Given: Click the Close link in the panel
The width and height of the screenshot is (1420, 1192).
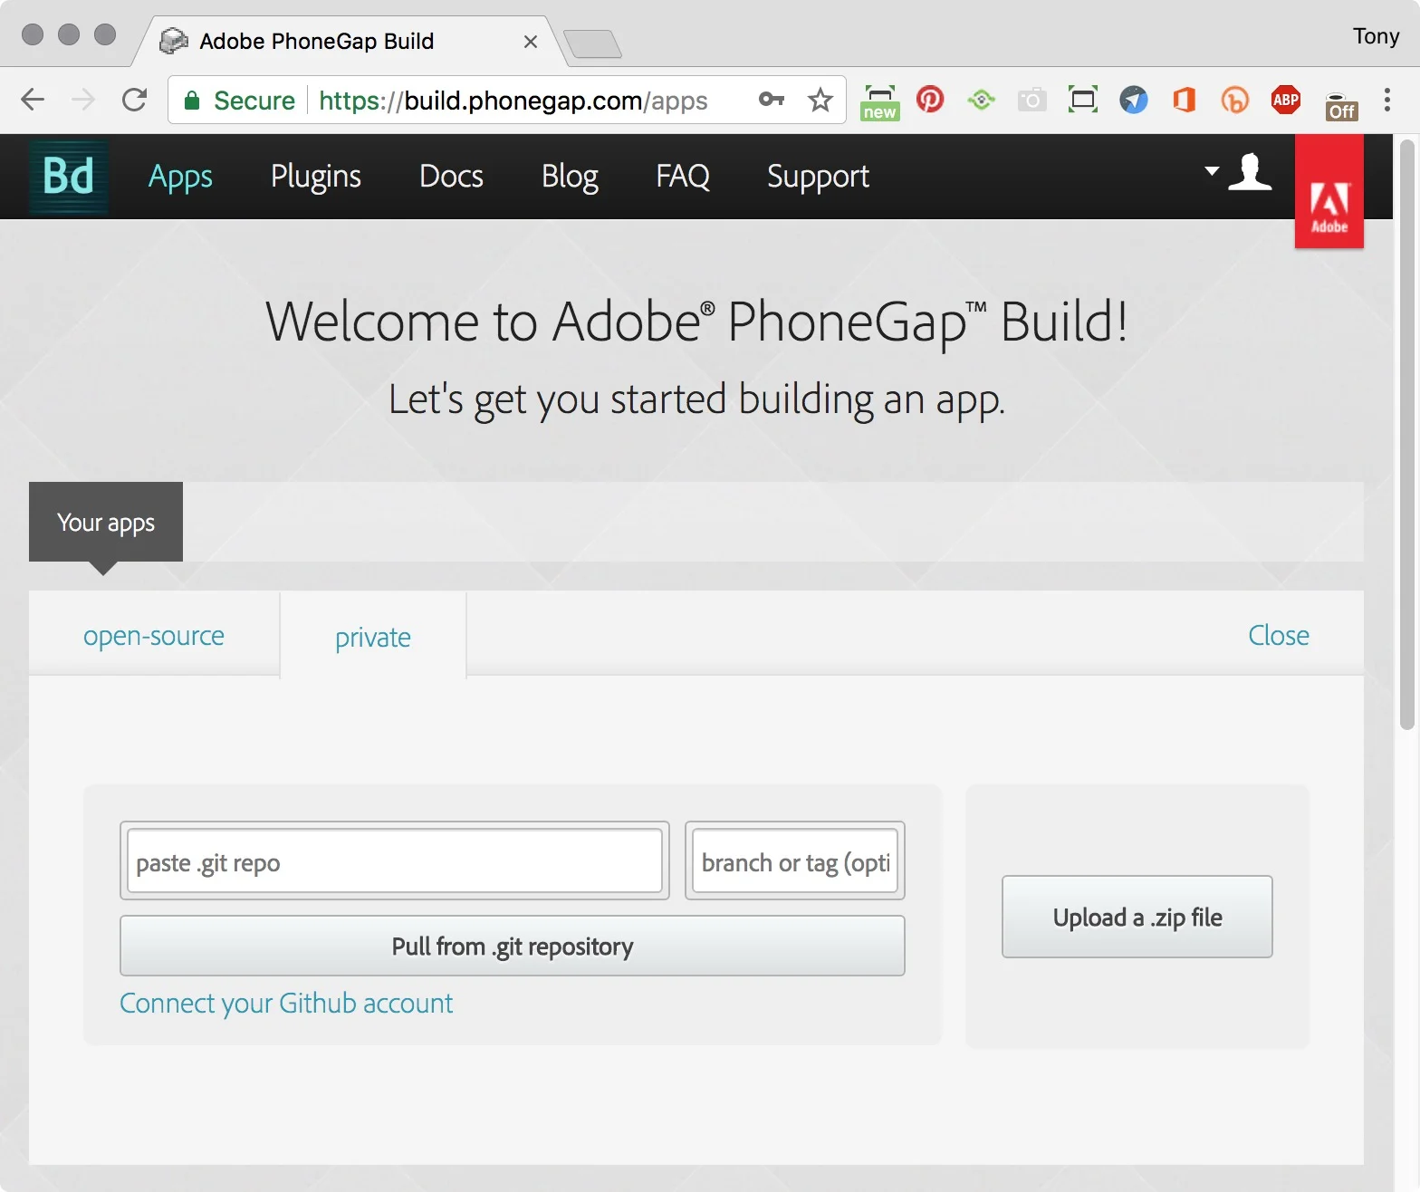Looking at the screenshot, I should coord(1278,635).
